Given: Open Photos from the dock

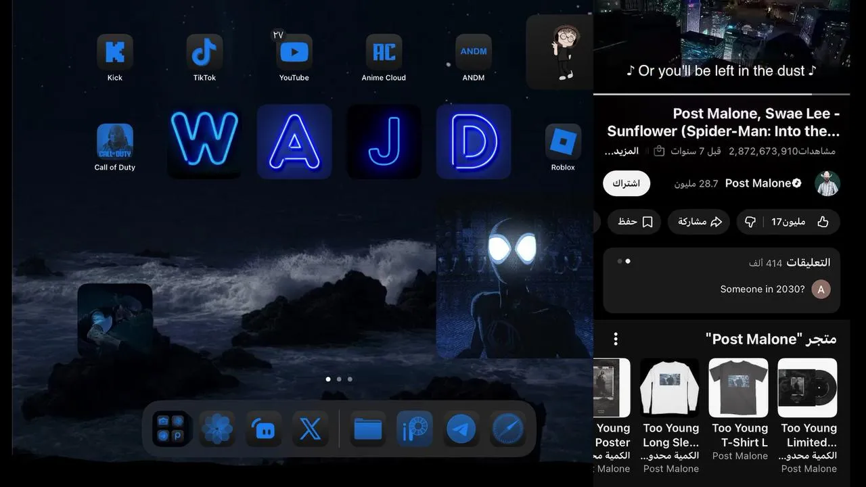Looking at the screenshot, I should [x=217, y=429].
